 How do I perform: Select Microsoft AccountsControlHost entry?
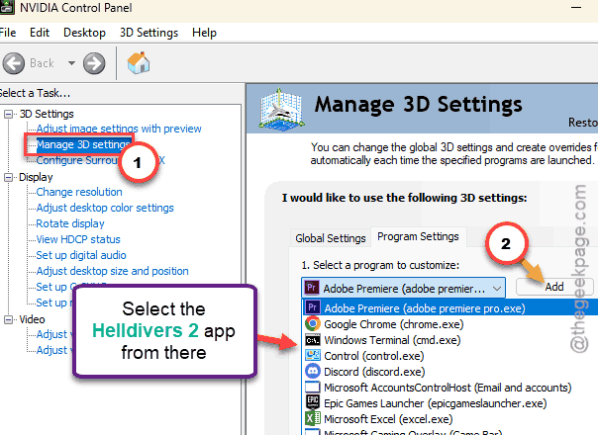(450, 388)
